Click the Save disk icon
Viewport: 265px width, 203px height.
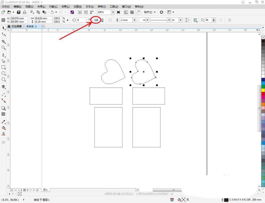(x=19, y=12)
